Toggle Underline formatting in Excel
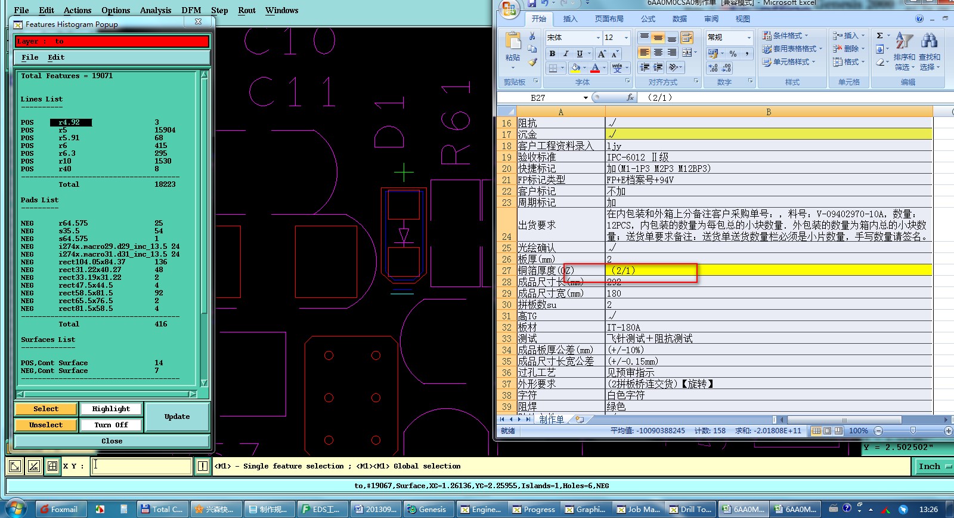Image resolution: width=954 pixels, height=518 pixels. (x=580, y=54)
